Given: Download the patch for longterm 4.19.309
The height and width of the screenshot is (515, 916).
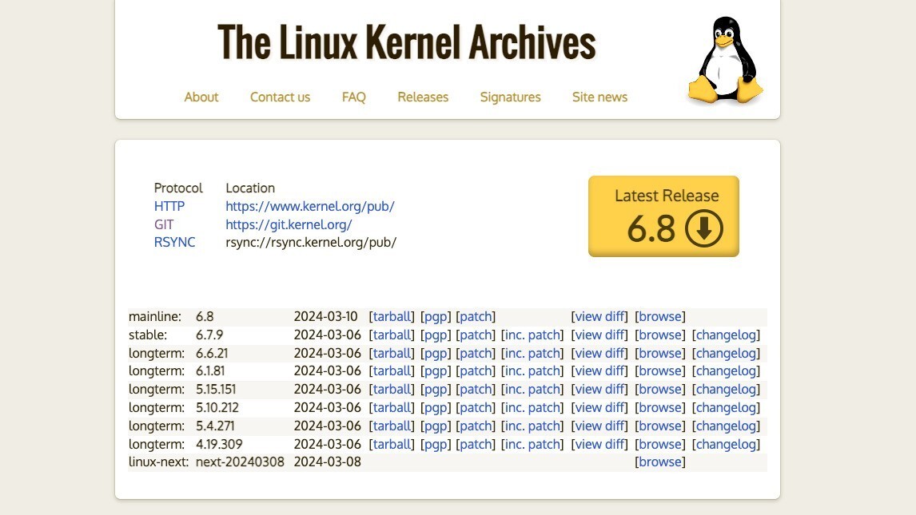Looking at the screenshot, I should 476,444.
